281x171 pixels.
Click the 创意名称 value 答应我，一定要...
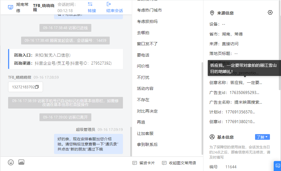(246, 83)
